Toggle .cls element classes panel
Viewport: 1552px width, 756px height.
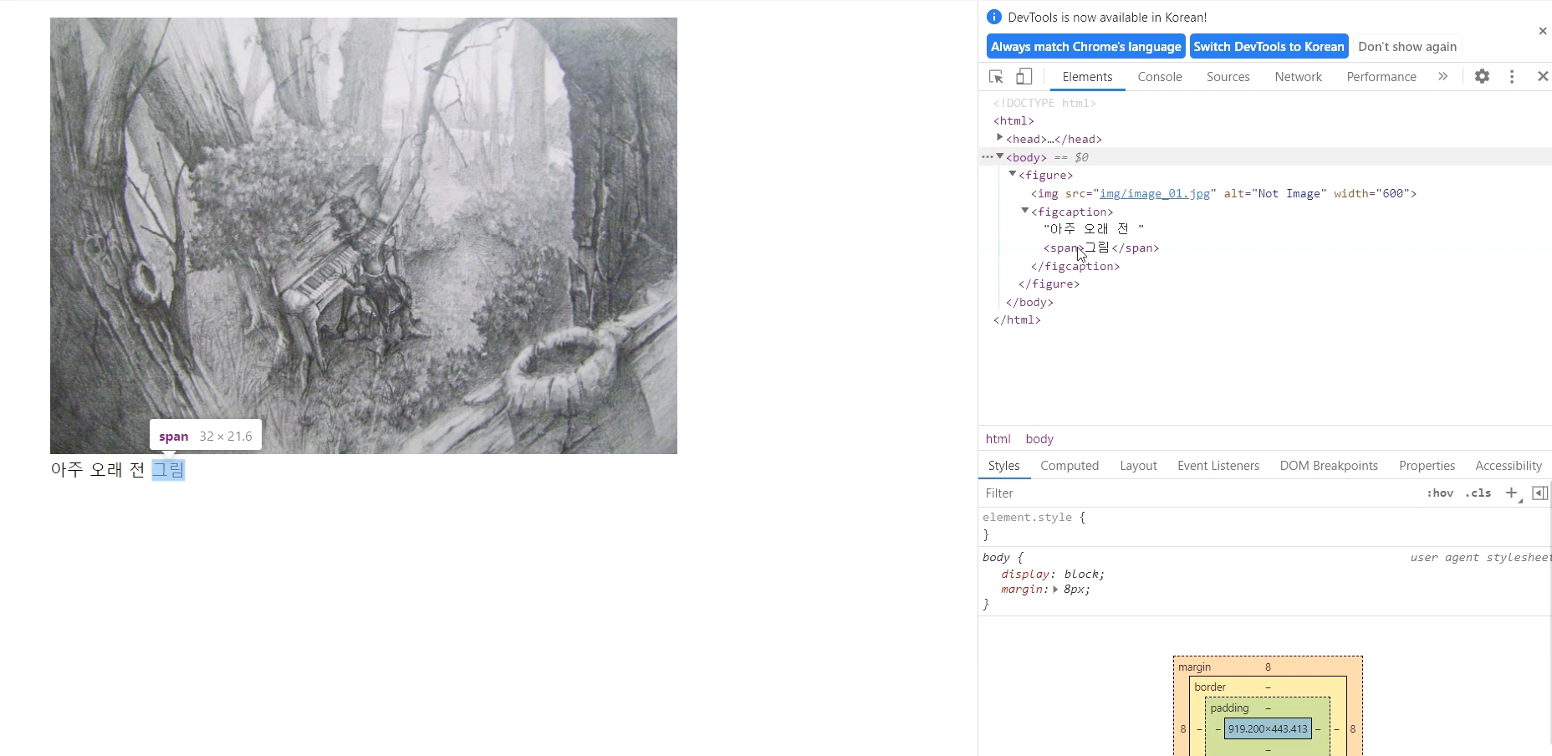[1478, 493]
